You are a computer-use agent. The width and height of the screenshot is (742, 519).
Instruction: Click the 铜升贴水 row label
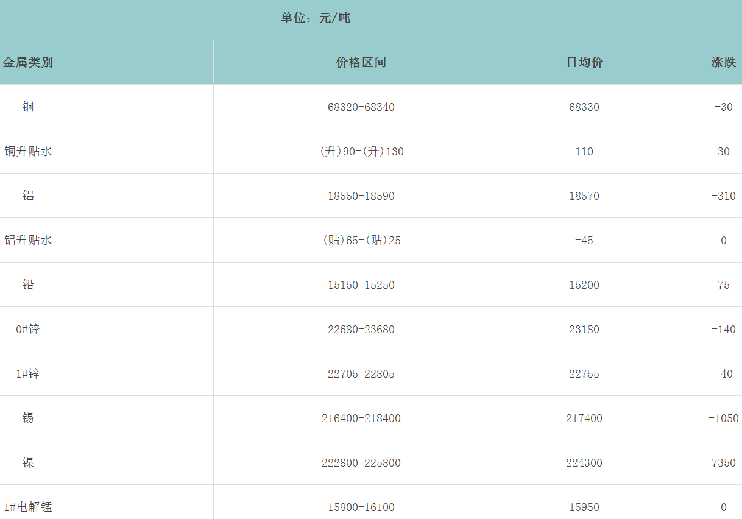(28, 151)
